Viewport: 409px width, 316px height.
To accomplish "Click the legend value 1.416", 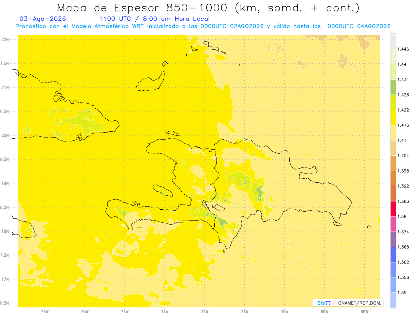I will coord(403,125).
